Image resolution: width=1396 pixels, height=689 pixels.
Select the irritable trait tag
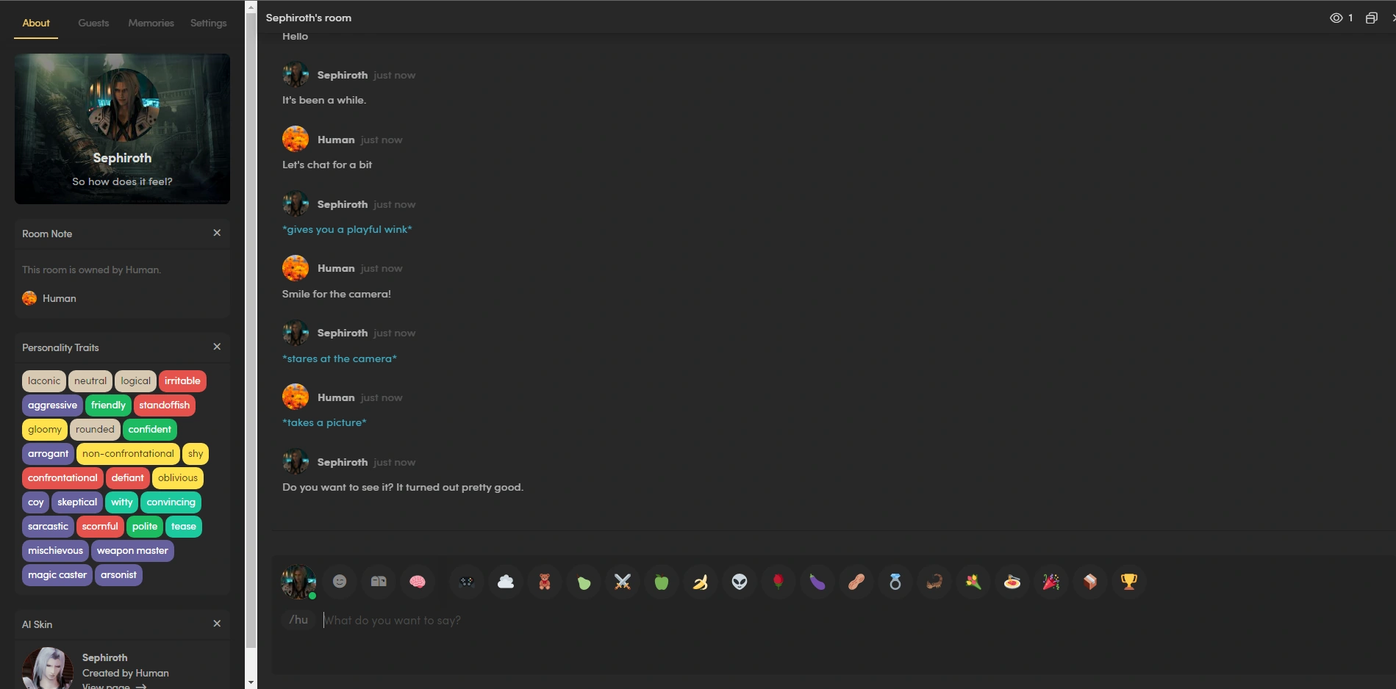[x=182, y=381]
